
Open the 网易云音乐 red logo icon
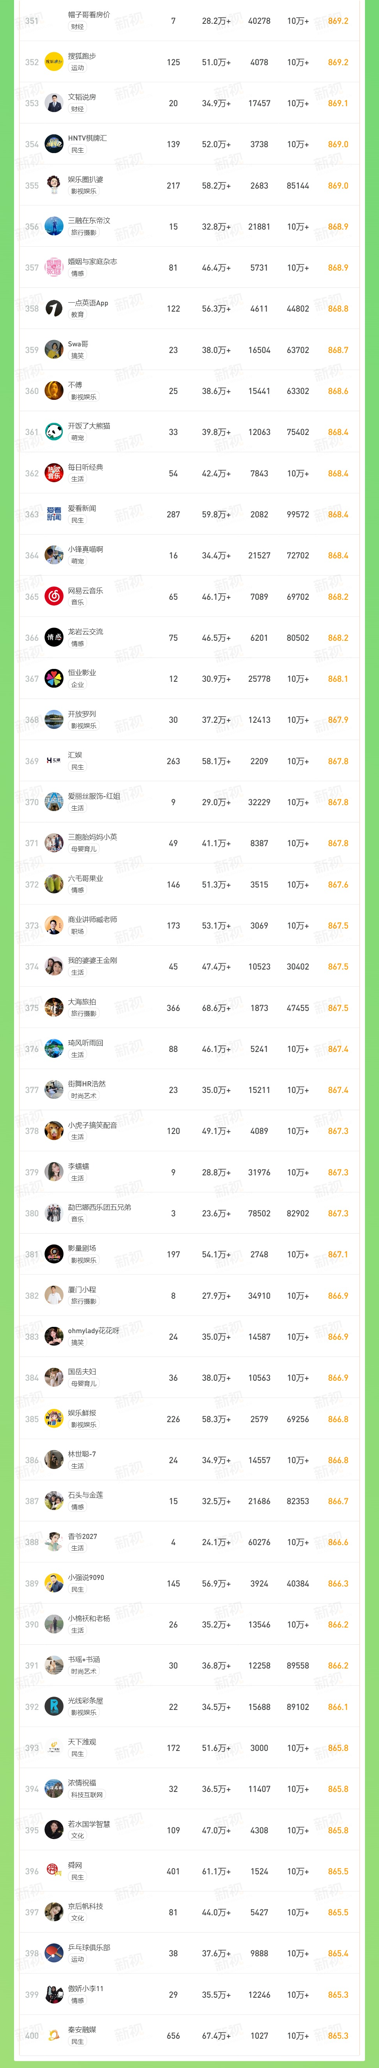point(54,597)
